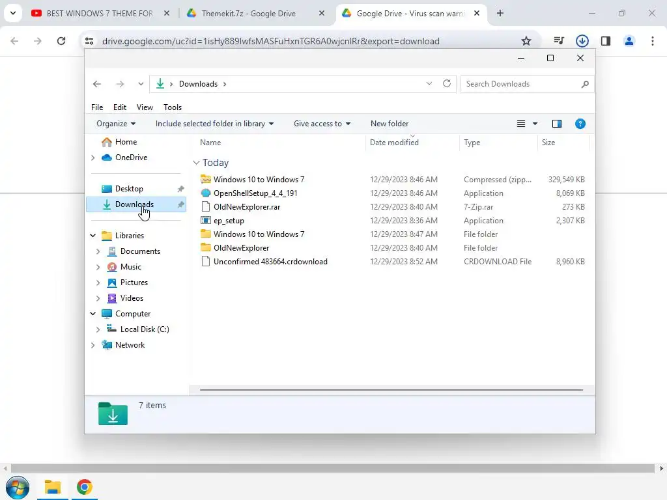Switch to BEST WINDOWS 7 THEME tab

(x=101, y=14)
